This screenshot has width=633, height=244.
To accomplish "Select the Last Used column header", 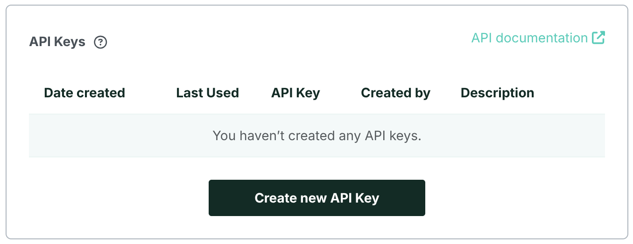I will [207, 93].
